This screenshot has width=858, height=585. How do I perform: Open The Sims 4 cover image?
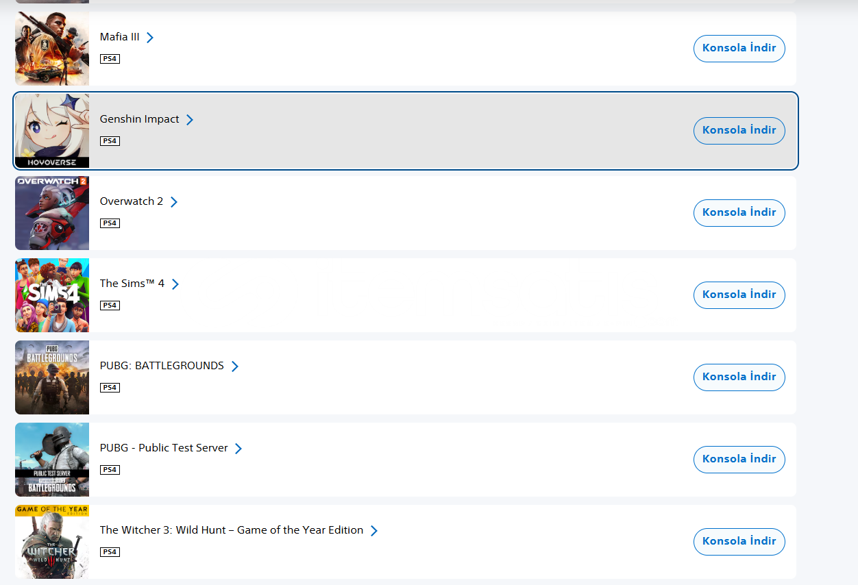(52, 295)
